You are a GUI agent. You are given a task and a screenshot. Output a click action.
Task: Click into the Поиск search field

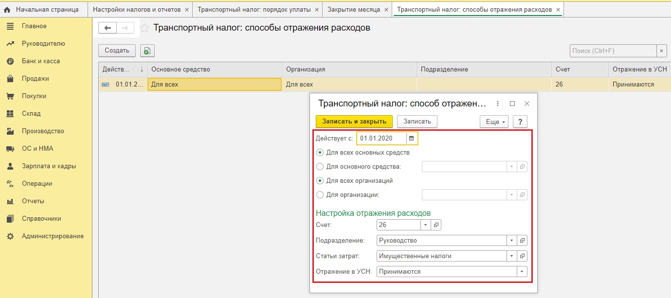(x=613, y=51)
